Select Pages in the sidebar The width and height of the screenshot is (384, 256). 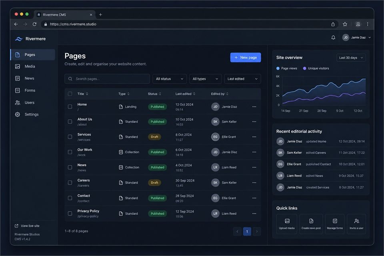coord(32,55)
